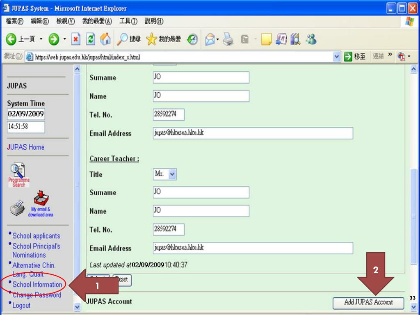This screenshot has width=420, height=315.
Task: Click Add JUPAS Account button
Action: (x=368, y=303)
